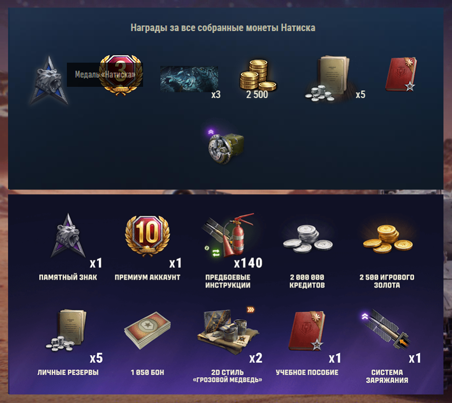Click the purple bear Памятный знак icon
The width and height of the screenshot is (452, 403).
pos(68,236)
